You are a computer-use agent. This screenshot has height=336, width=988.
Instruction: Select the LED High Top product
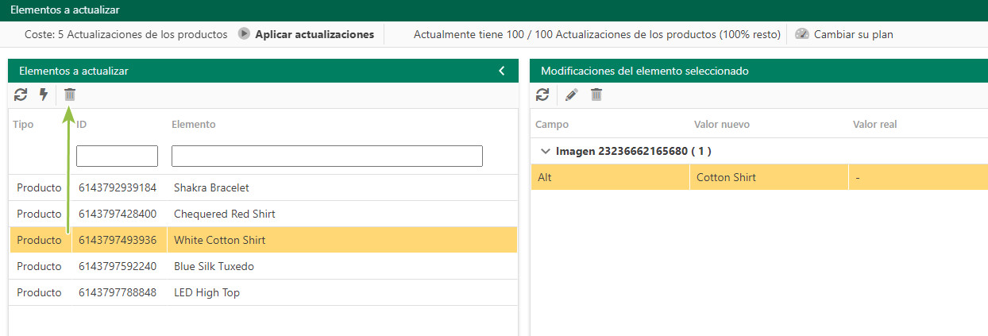(x=263, y=292)
